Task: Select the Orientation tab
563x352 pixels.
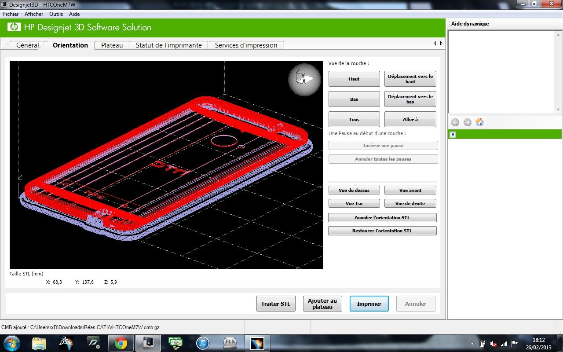Action: [70, 45]
